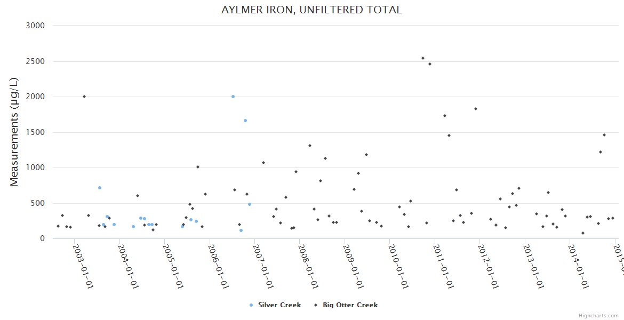Click the 2010-01-01 x-axis date label

point(399,259)
